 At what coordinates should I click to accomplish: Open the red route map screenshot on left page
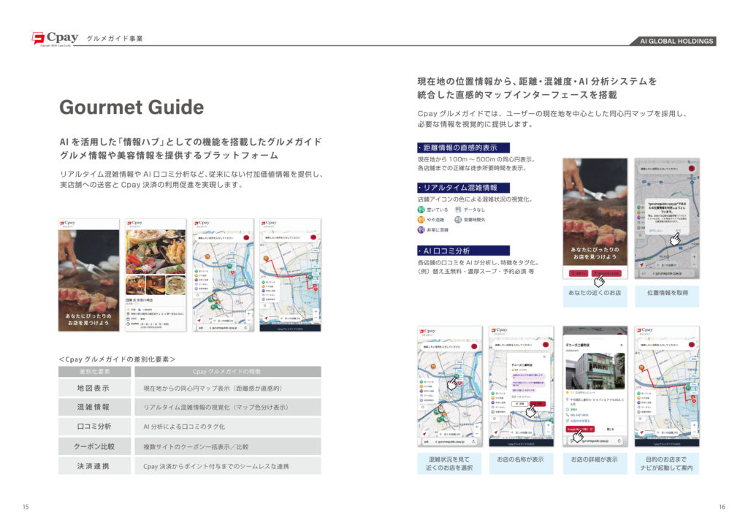point(290,275)
